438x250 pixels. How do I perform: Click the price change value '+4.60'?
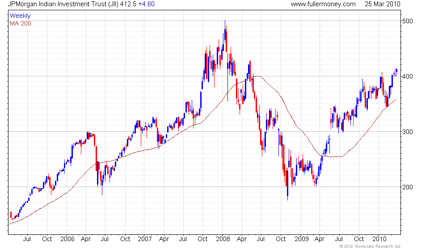point(147,4)
